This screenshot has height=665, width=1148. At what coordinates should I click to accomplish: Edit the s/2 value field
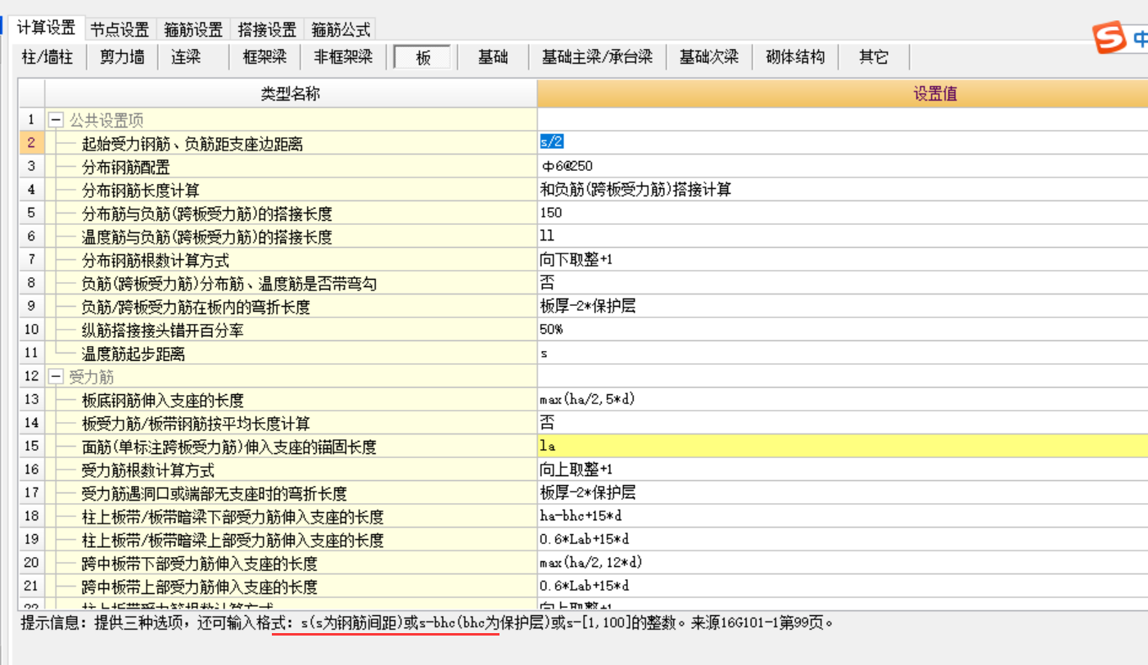843,142
